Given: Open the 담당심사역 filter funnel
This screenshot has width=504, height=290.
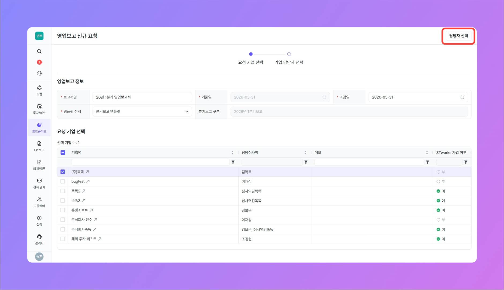Looking at the screenshot, I should [x=306, y=162].
